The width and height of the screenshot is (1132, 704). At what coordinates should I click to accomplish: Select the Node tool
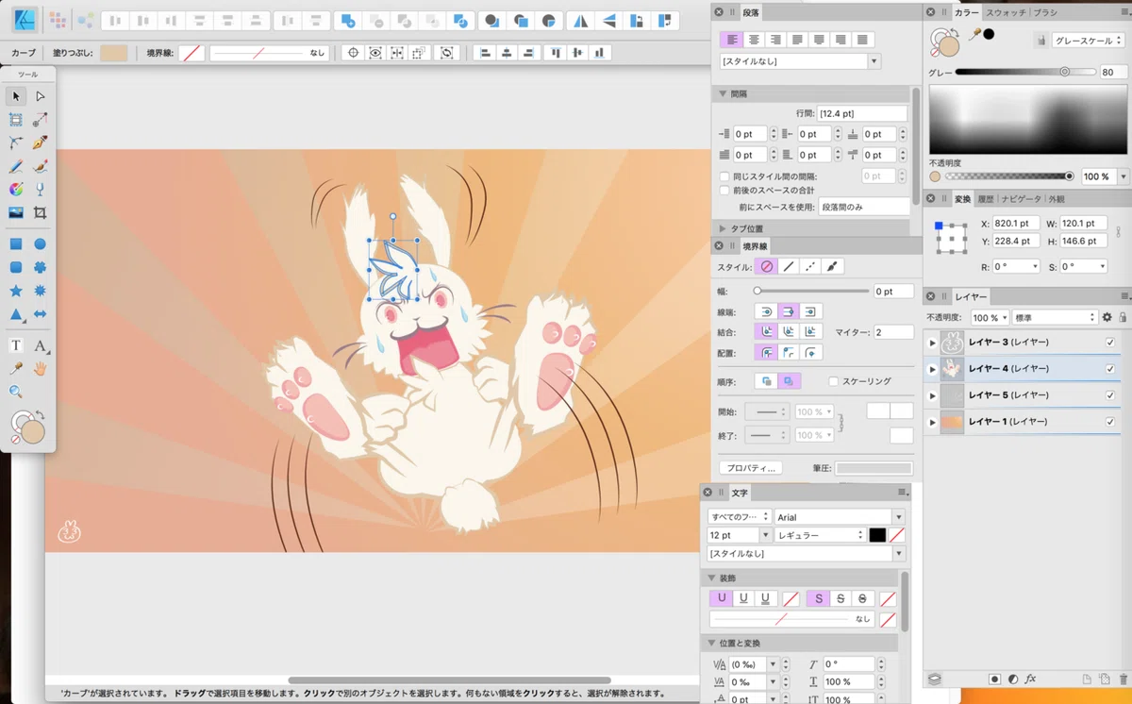point(41,96)
